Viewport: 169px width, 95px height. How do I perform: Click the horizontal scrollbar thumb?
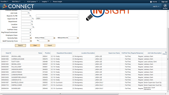click(x=60, y=94)
